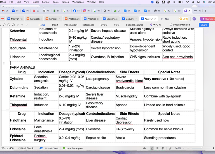Open the 140% zoom level dropdown
The height and width of the screenshot is (154, 215).
pos(180,148)
